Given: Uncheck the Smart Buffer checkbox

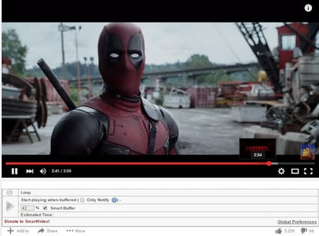Looking at the screenshot, I should (45, 208).
